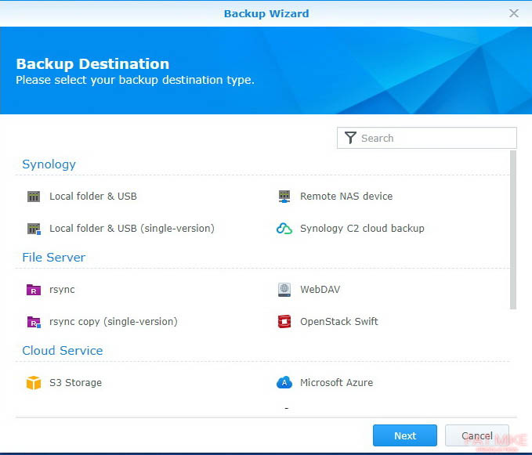Choose Remote NAS device option
Image resolution: width=532 pixels, height=455 pixels.
tap(346, 197)
